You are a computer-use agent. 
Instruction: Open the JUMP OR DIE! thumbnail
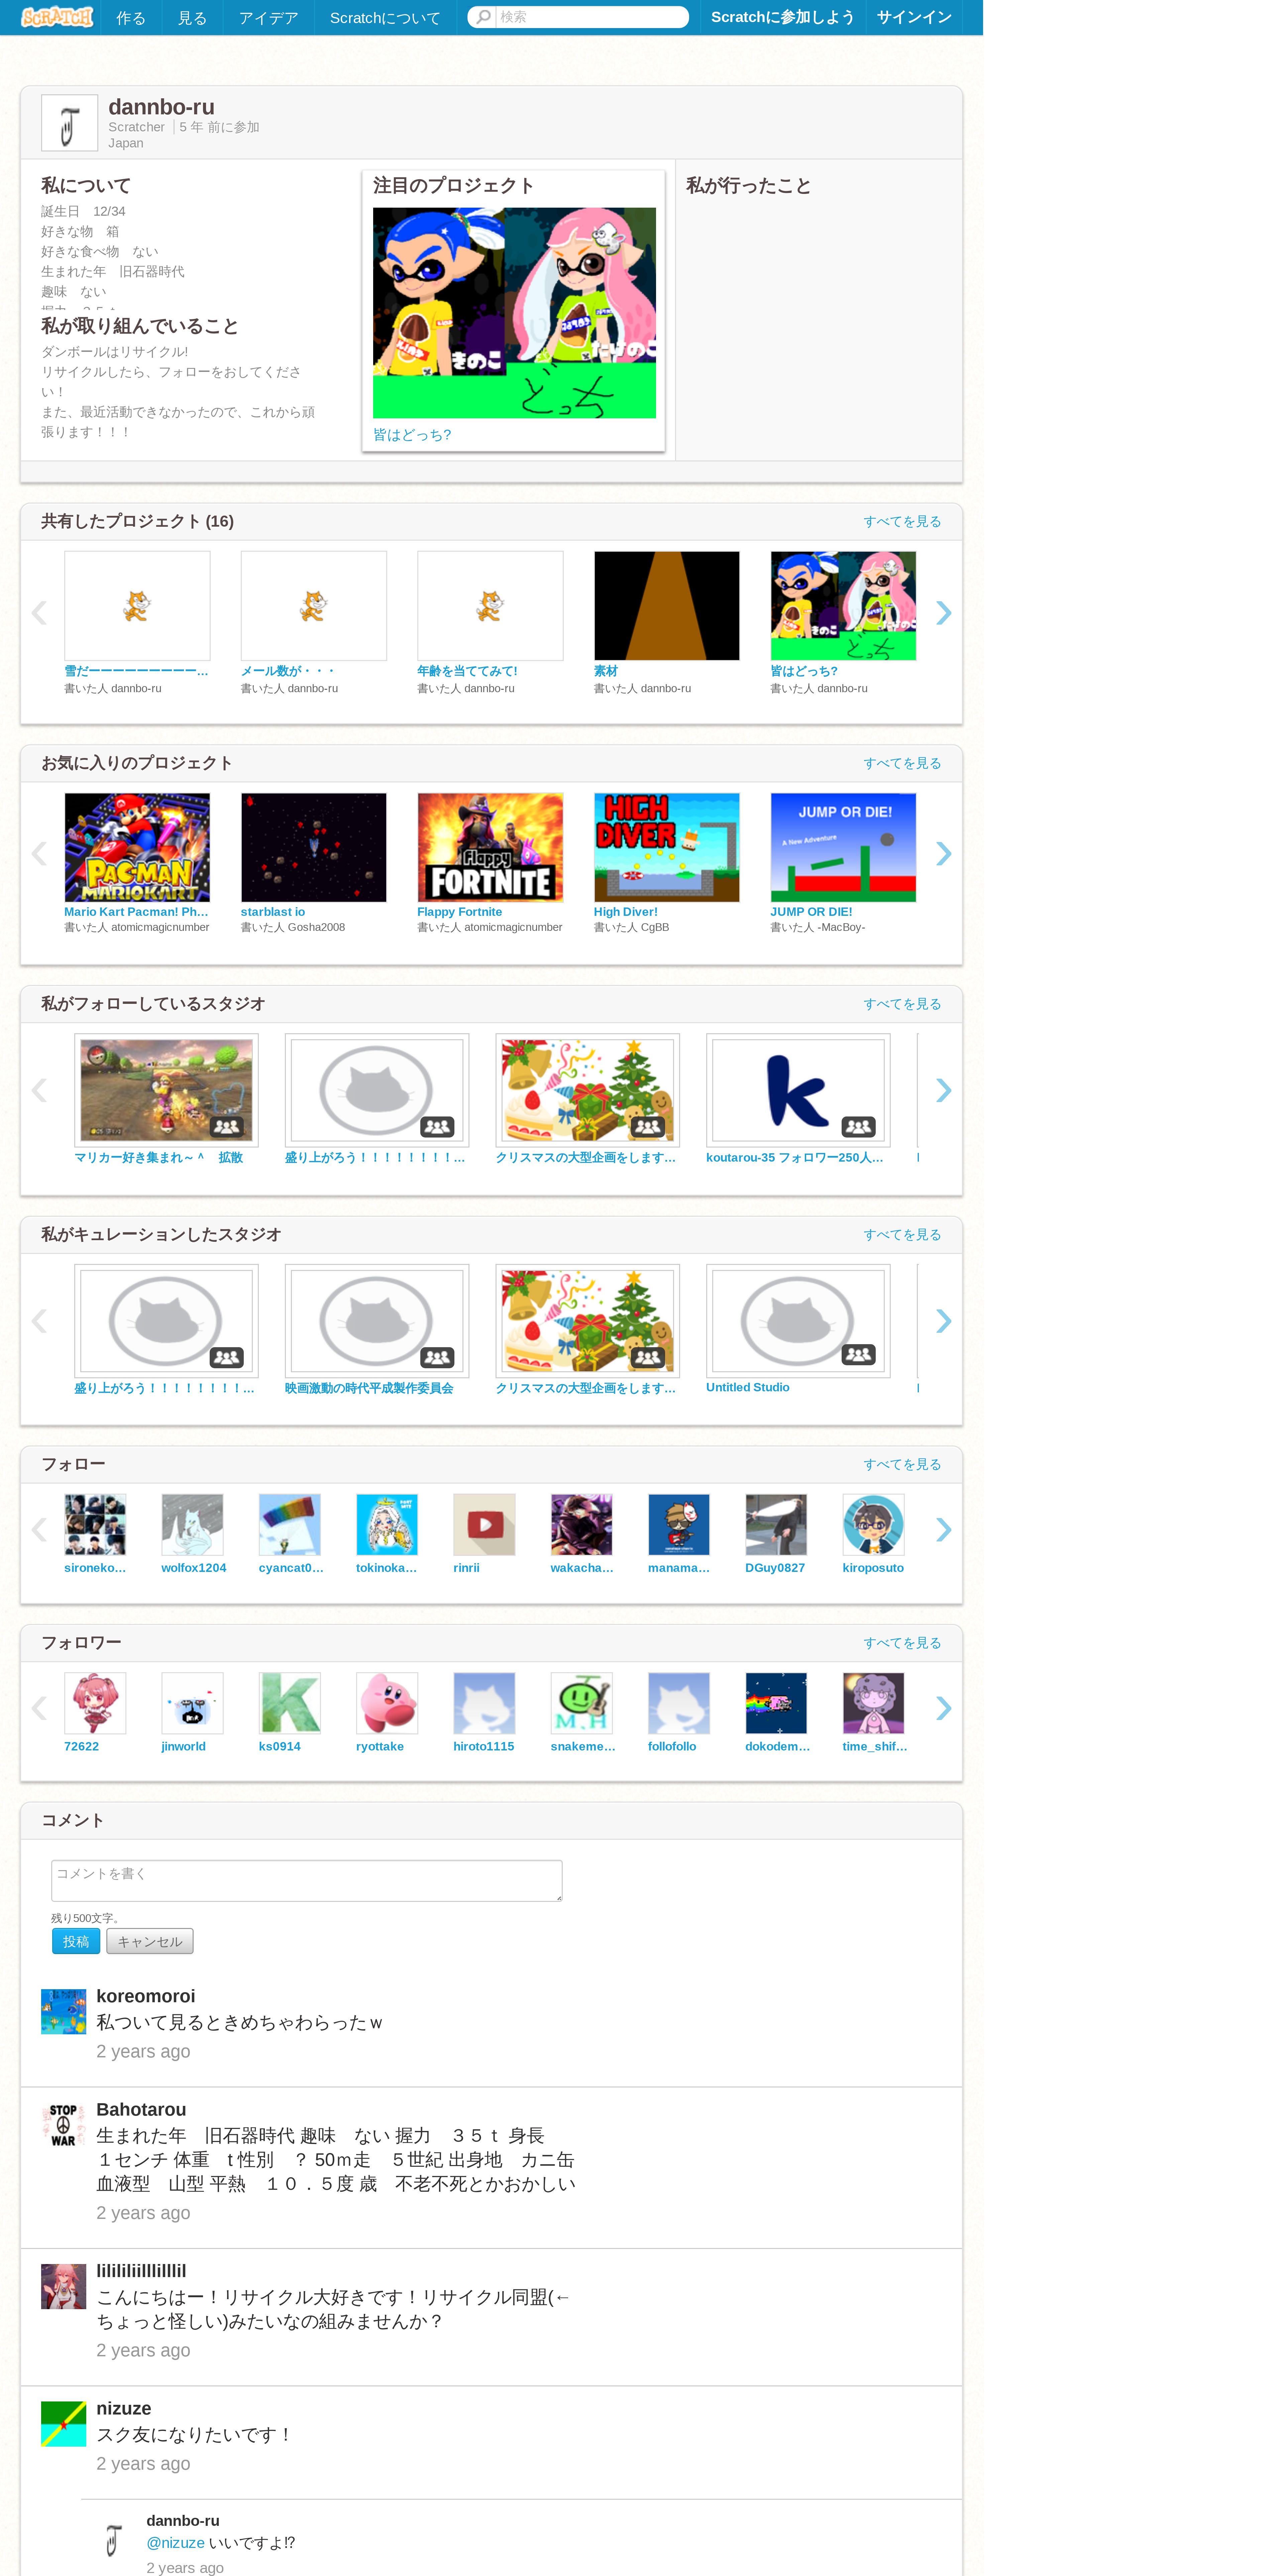point(843,848)
